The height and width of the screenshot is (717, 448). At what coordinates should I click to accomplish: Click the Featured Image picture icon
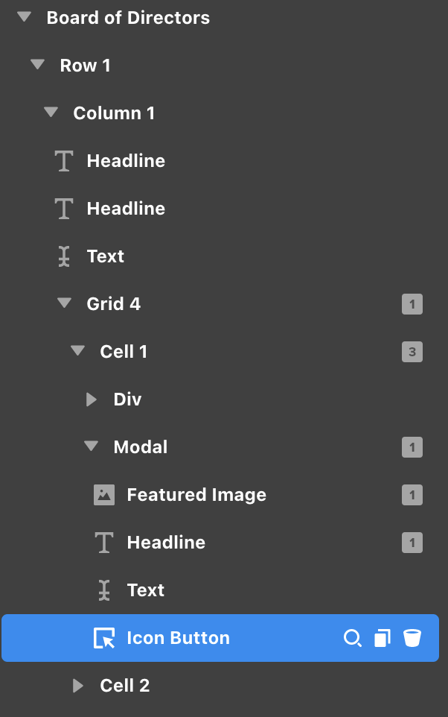click(104, 495)
